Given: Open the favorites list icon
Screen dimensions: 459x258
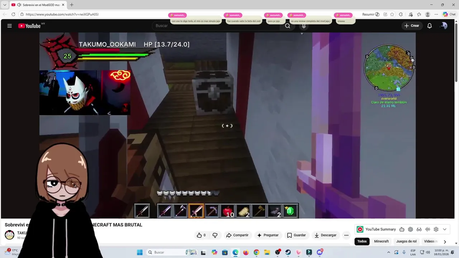Looking at the screenshot, I should (x=419, y=14).
